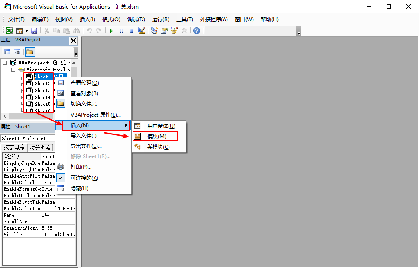Open the 插入(I) menu in the menu bar
Viewport: 419px width, 268px height.
tap(88, 19)
